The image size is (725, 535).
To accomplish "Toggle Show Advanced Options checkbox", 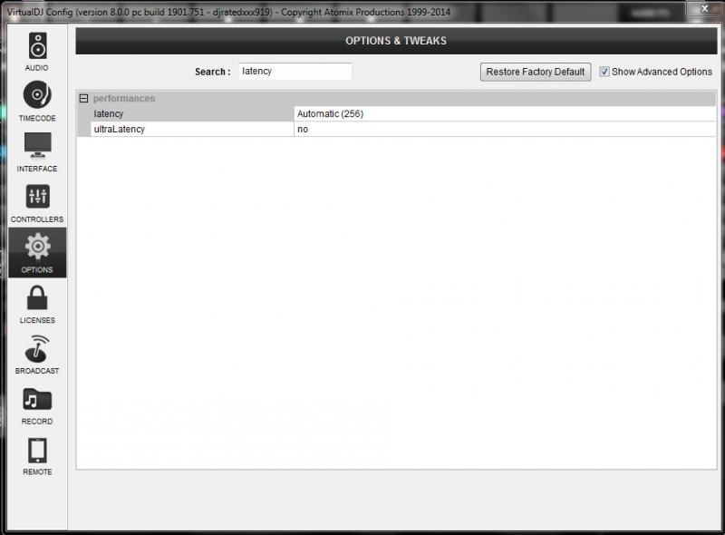I will point(604,72).
